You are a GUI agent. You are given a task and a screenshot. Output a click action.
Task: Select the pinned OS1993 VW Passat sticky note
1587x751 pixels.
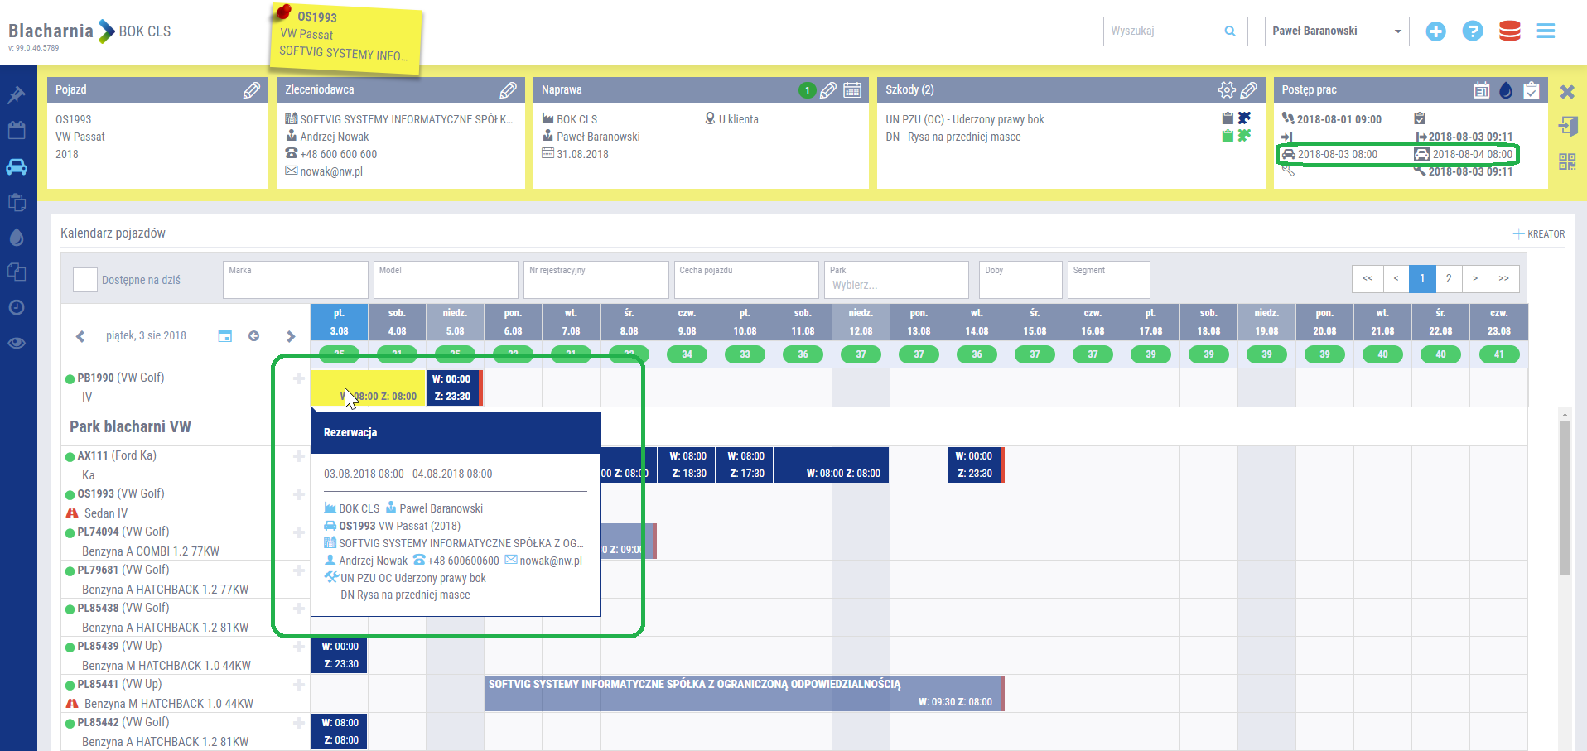pos(346,37)
